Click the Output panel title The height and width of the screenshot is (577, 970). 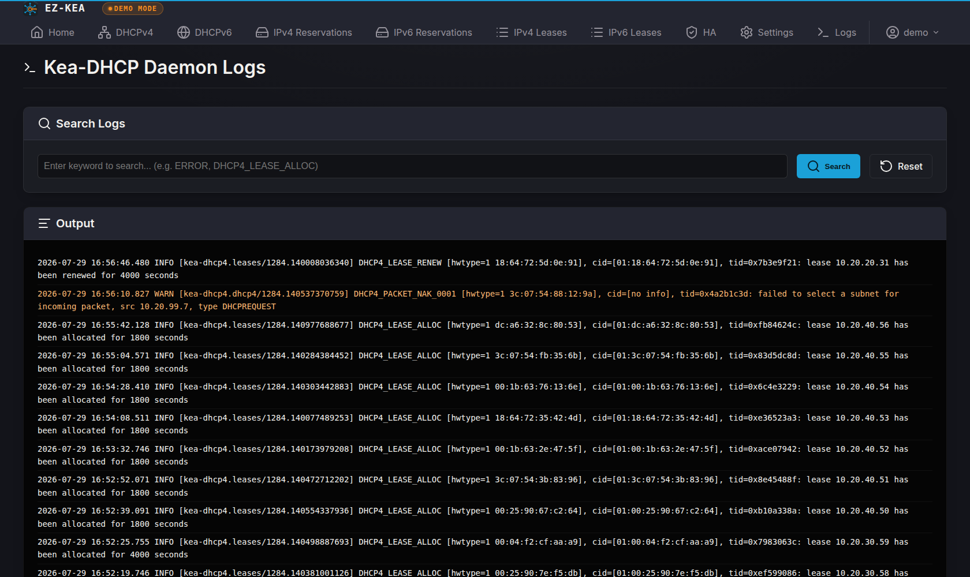click(x=75, y=223)
